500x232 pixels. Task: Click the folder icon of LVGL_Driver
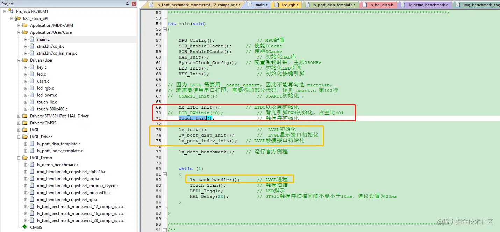pyautogui.click(x=25, y=137)
